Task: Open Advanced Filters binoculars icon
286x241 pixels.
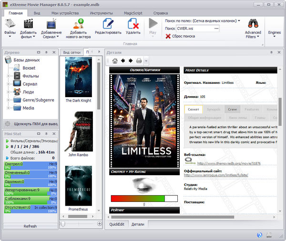Action: [x=253, y=24]
